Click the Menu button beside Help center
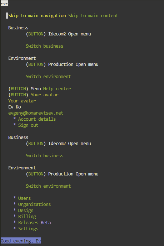 coord(25,89)
